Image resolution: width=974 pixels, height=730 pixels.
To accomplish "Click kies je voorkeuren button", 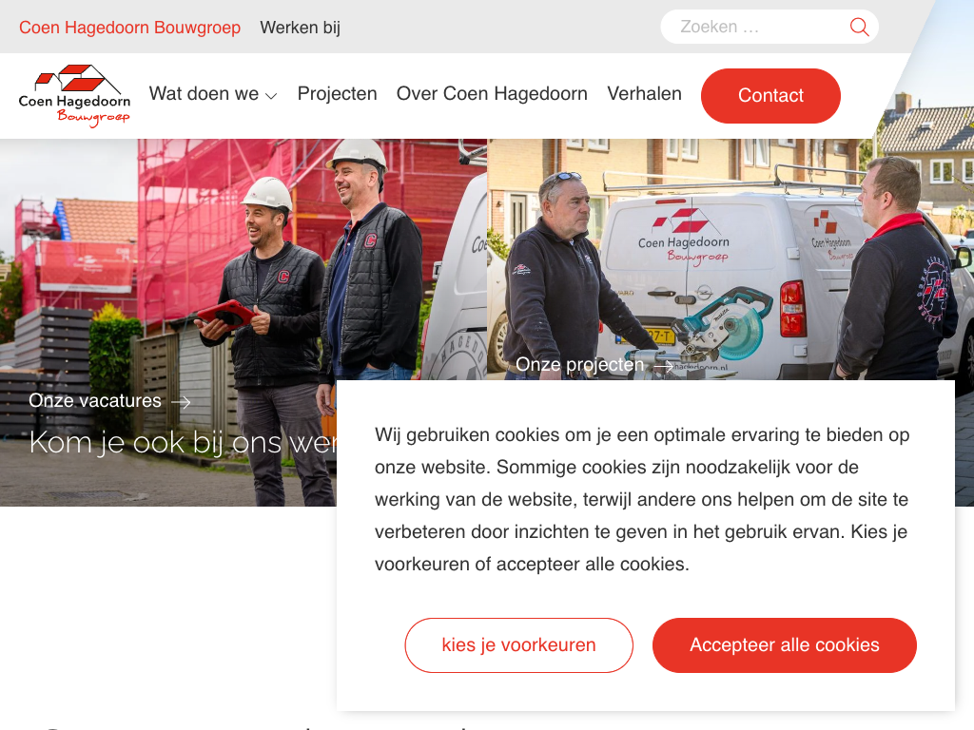I will (518, 645).
